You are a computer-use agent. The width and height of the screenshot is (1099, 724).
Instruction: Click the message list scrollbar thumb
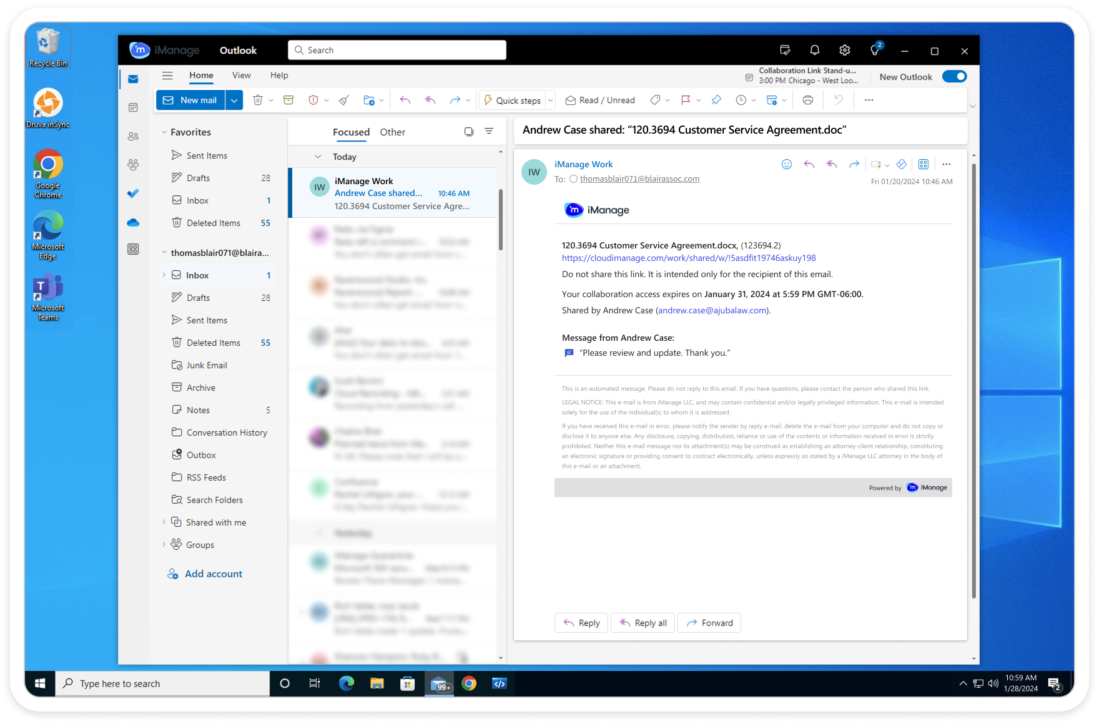[x=500, y=220]
